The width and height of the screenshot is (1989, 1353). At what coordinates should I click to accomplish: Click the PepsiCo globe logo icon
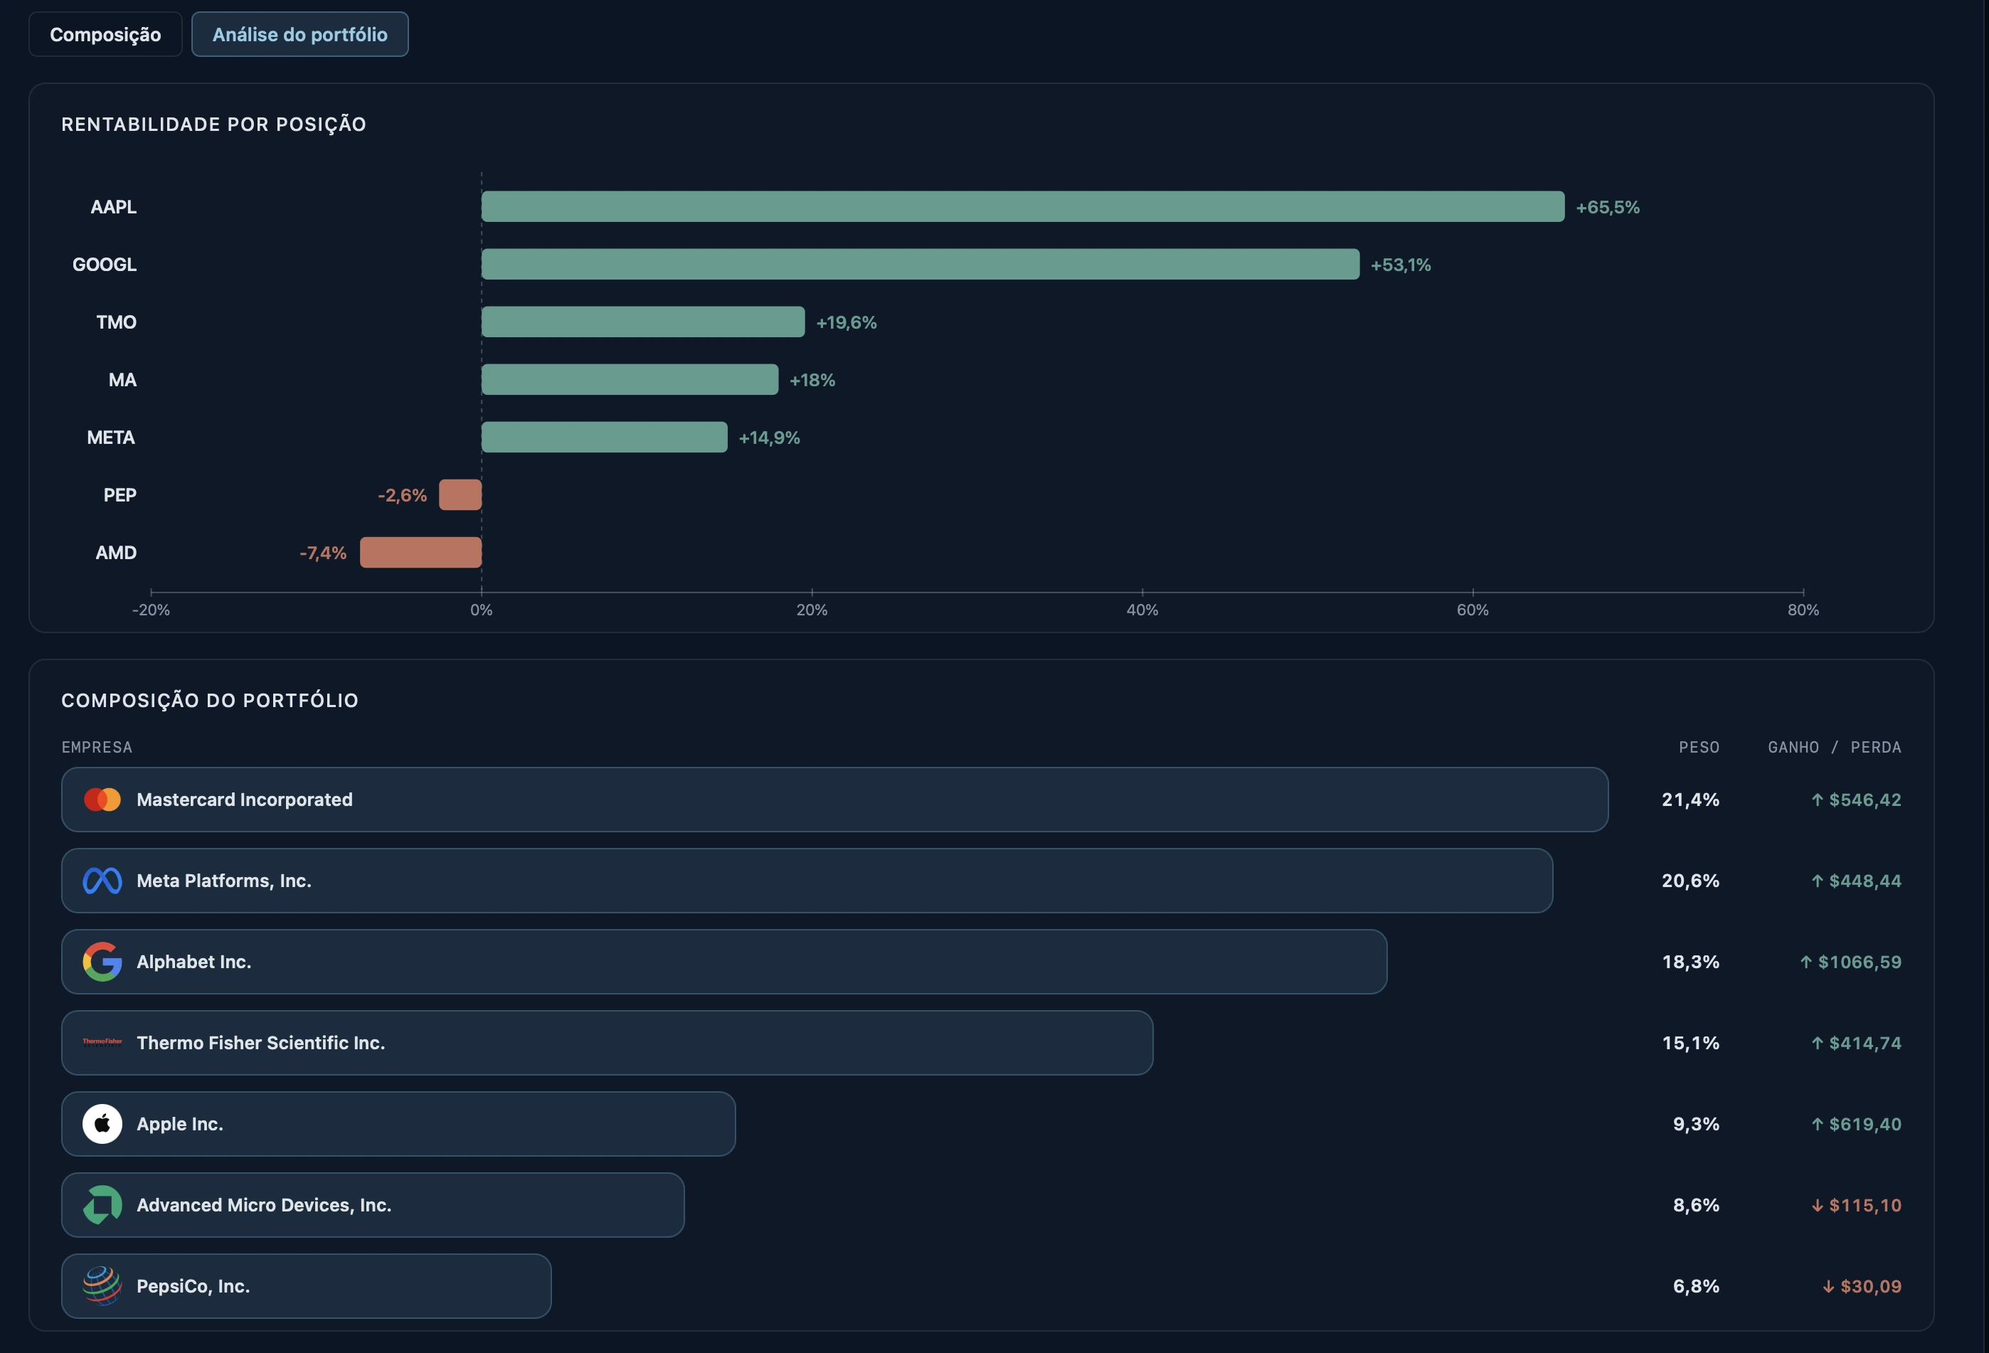[102, 1285]
